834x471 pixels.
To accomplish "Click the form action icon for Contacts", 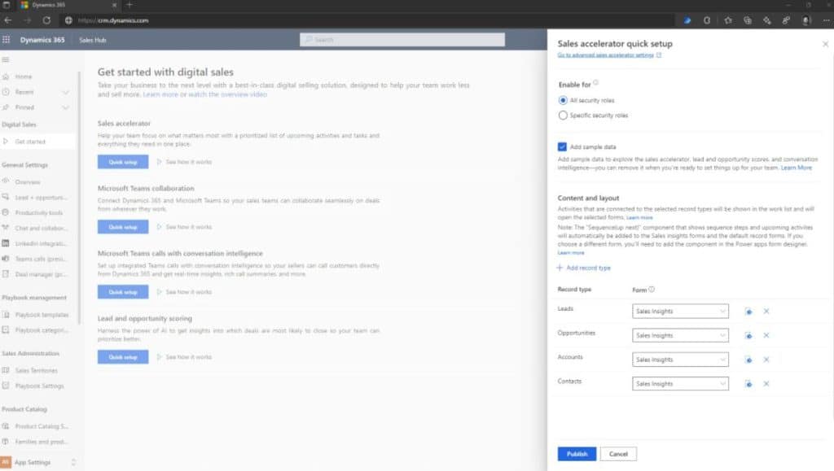I will pos(748,383).
